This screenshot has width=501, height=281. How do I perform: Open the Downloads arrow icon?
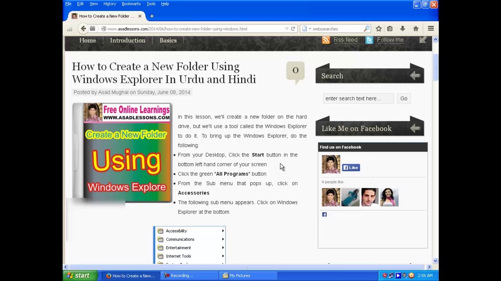pos(402,28)
